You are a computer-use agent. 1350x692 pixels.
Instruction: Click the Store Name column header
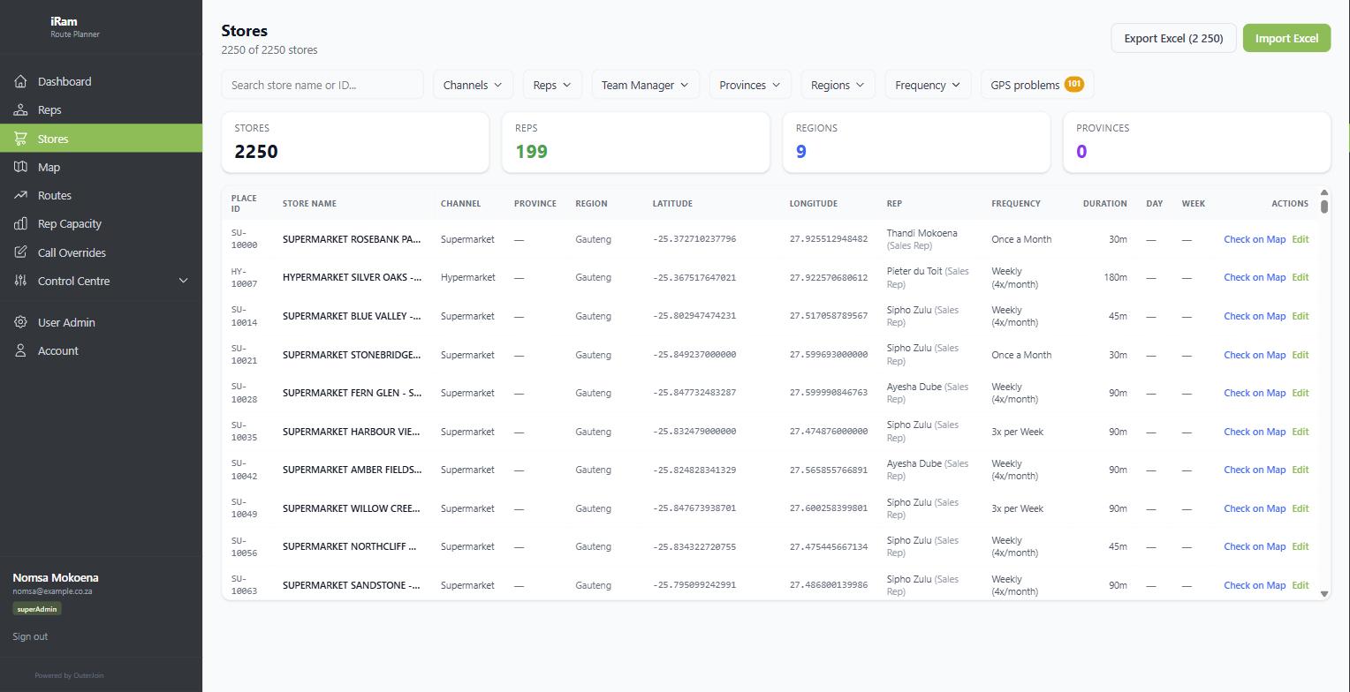tap(309, 204)
